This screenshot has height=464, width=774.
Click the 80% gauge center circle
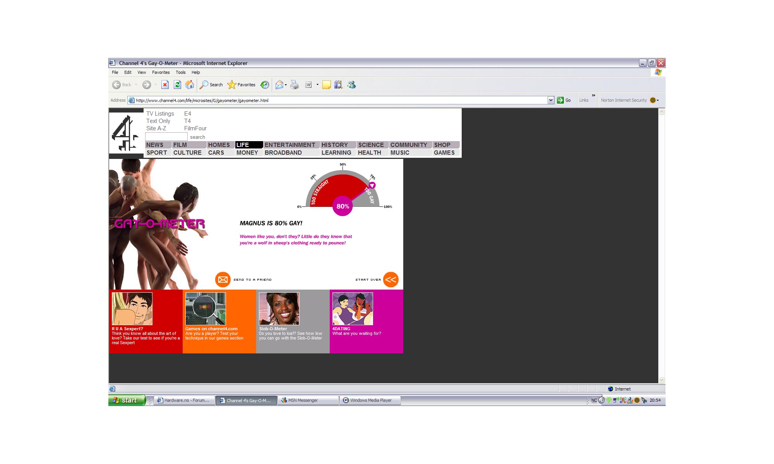pyautogui.click(x=342, y=206)
